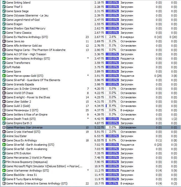This screenshot has width=181, height=187.
Task: Click the stopped icon for Game Law & Order Criminal Intent
Action: coord(4,89)
